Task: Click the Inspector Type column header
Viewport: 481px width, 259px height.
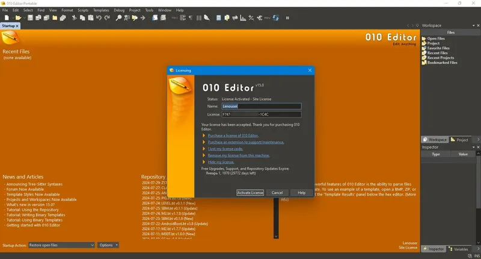Action: click(x=436, y=154)
